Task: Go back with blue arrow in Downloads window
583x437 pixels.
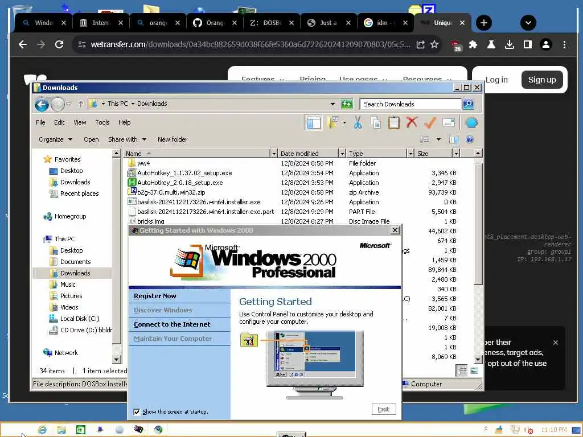Action: [x=42, y=105]
